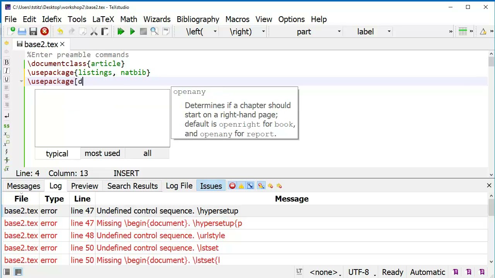This screenshot has width=495, height=278.
Task: Toggle bad box filter in Issues toolbar
Action: [250, 186]
